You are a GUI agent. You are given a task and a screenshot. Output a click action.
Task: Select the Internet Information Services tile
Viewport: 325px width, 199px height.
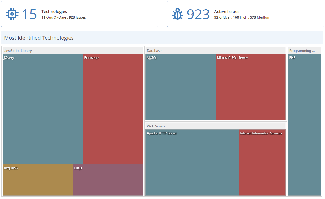[262, 162]
